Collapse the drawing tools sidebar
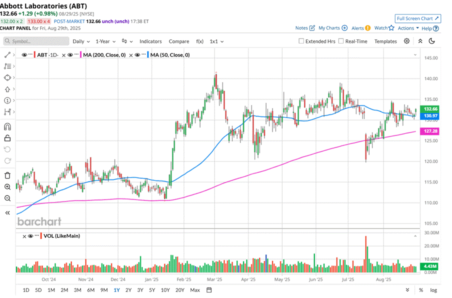The width and height of the screenshot is (452, 298). [x=7, y=212]
